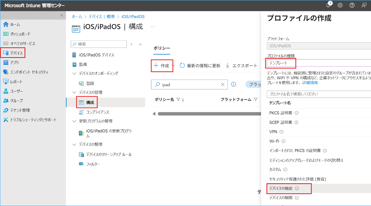Open the プロファイルの種類 dropdown showing テンプレート
This screenshot has width=371, height=206.
point(319,63)
